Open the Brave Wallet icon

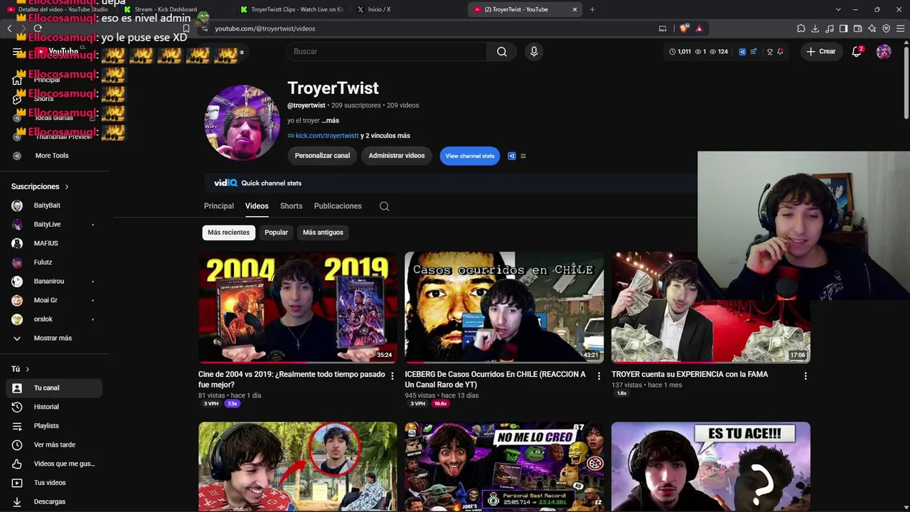(858, 28)
